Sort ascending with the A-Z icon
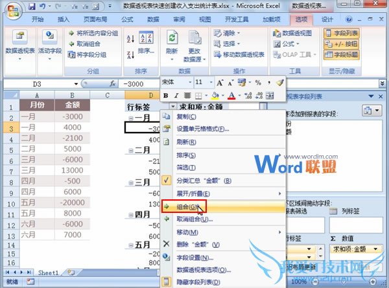 click(x=130, y=38)
